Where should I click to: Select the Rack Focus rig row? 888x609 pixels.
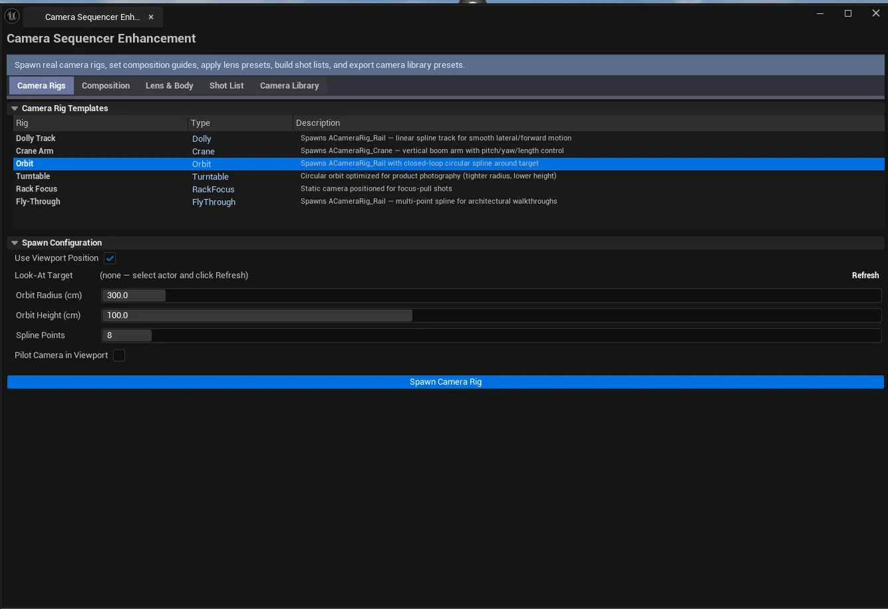449,189
